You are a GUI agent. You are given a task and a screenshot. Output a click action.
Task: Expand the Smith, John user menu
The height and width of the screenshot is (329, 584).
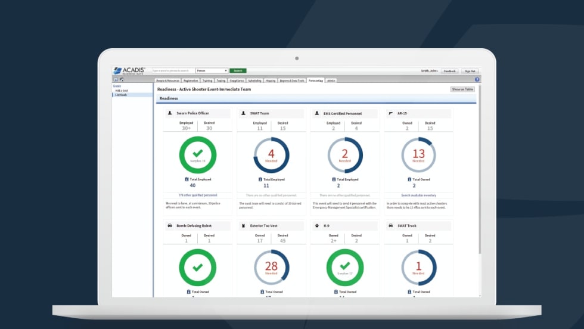tap(429, 70)
